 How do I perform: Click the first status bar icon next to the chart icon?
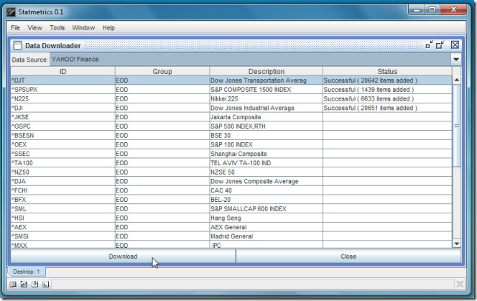(13, 284)
